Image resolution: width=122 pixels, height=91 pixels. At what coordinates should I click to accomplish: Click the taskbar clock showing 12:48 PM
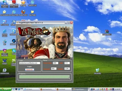click(118, 89)
